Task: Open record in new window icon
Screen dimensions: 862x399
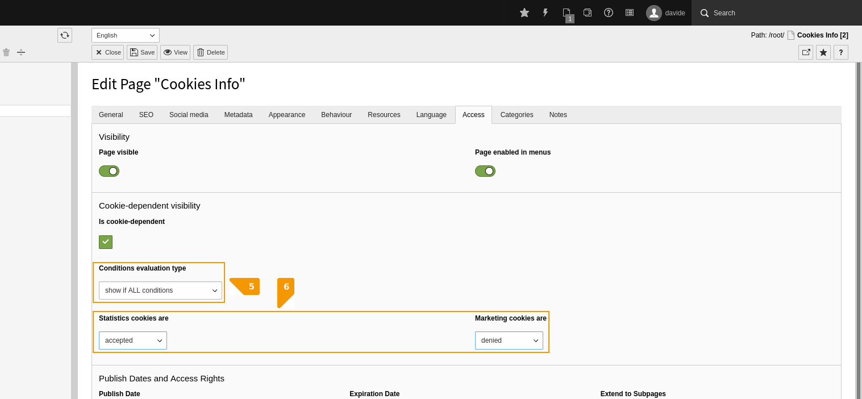Action: (806, 52)
